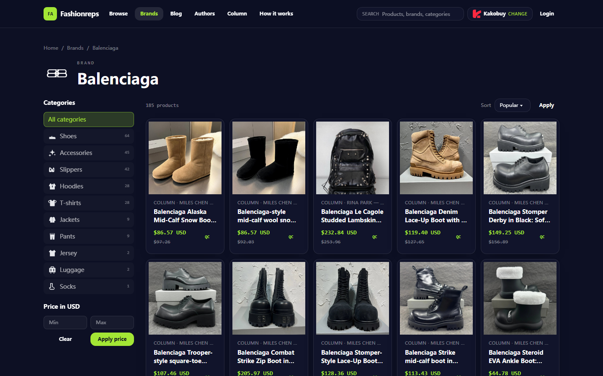
Task: Open QC for Alaska Mid-Calf Snow Boot
Action: pyautogui.click(x=207, y=237)
